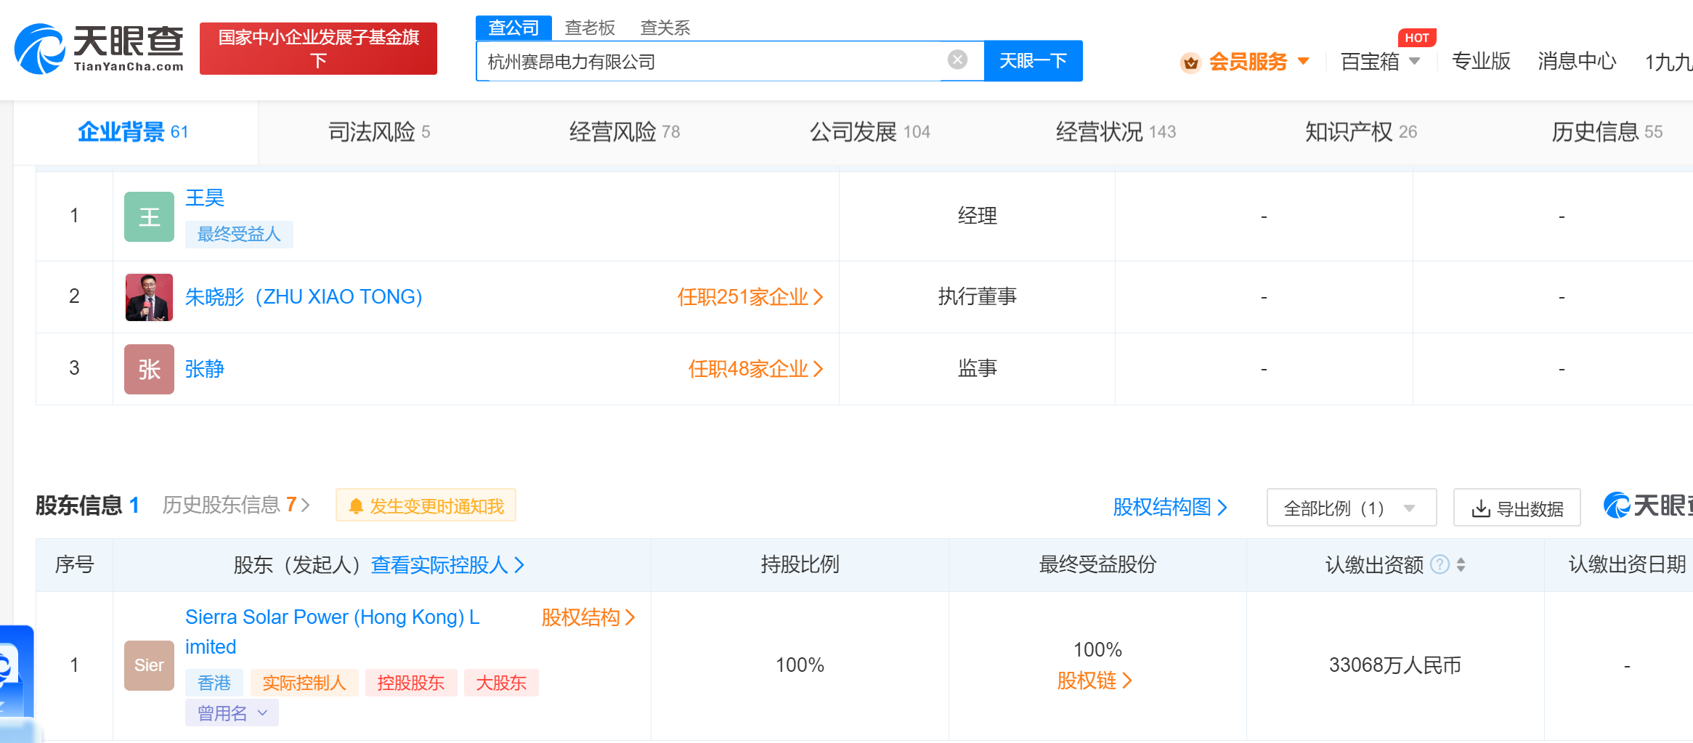This screenshot has width=1693, height=743.
Task: Open the 专业版 page
Action: click(1481, 62)
